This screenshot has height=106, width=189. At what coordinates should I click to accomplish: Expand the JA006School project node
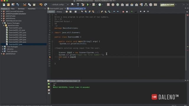pyautogui.click(x=2, y=54)
